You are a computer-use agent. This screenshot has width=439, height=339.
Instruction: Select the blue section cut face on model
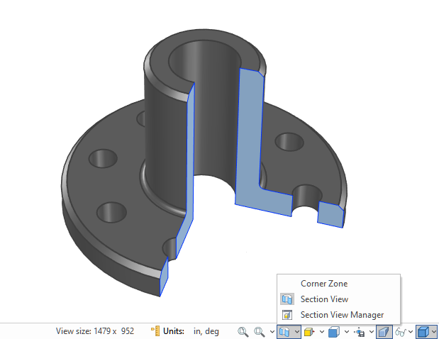tap(250, 135)
